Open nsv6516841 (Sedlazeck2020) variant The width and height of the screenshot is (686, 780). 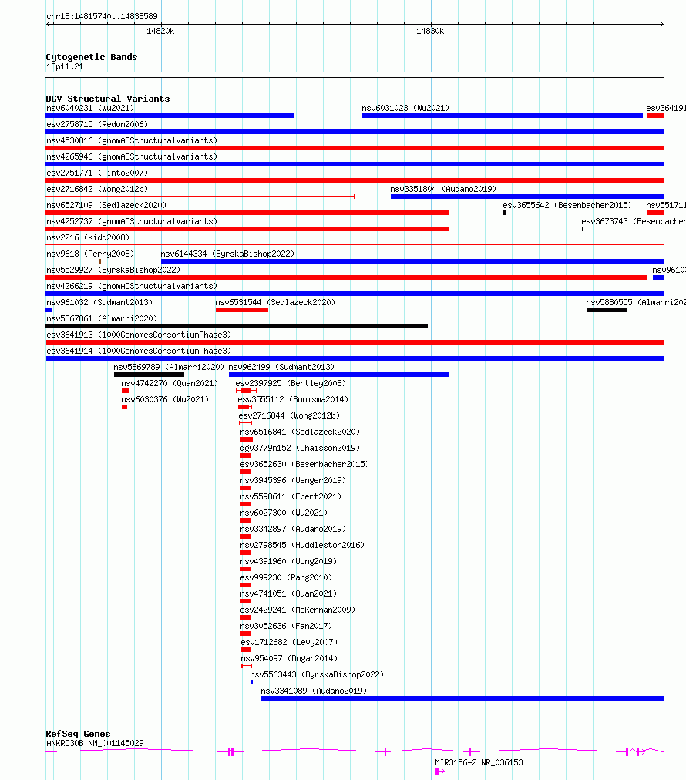pyautogui.click(x=246, y=439)
